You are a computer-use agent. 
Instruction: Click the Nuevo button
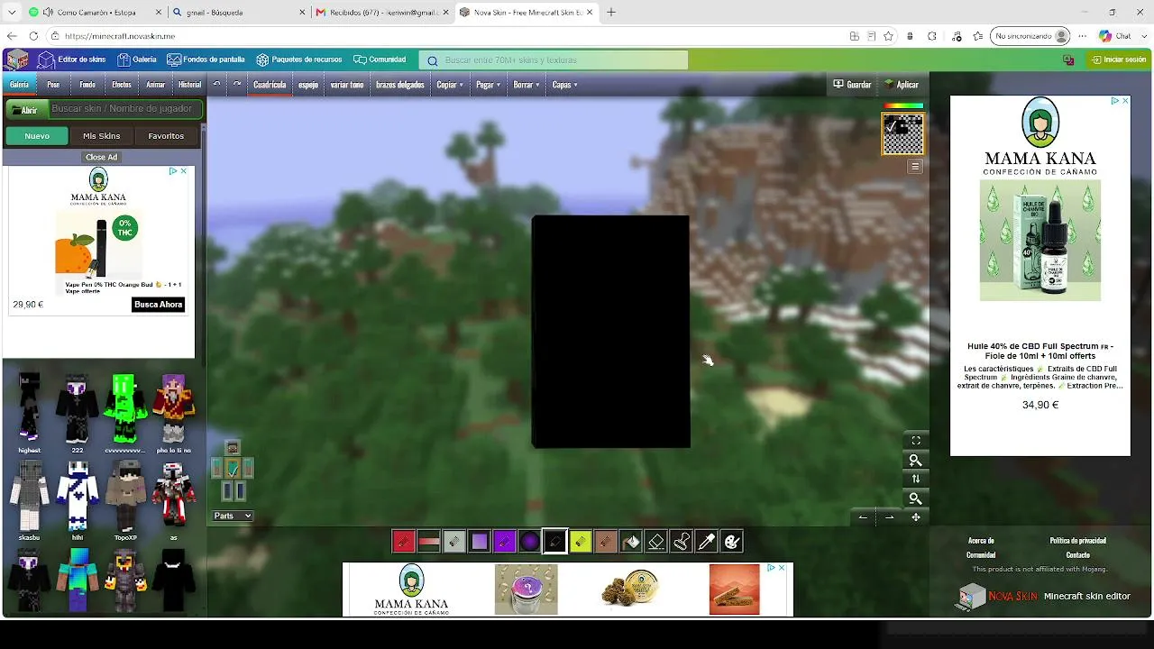click(x=37, y=136)
